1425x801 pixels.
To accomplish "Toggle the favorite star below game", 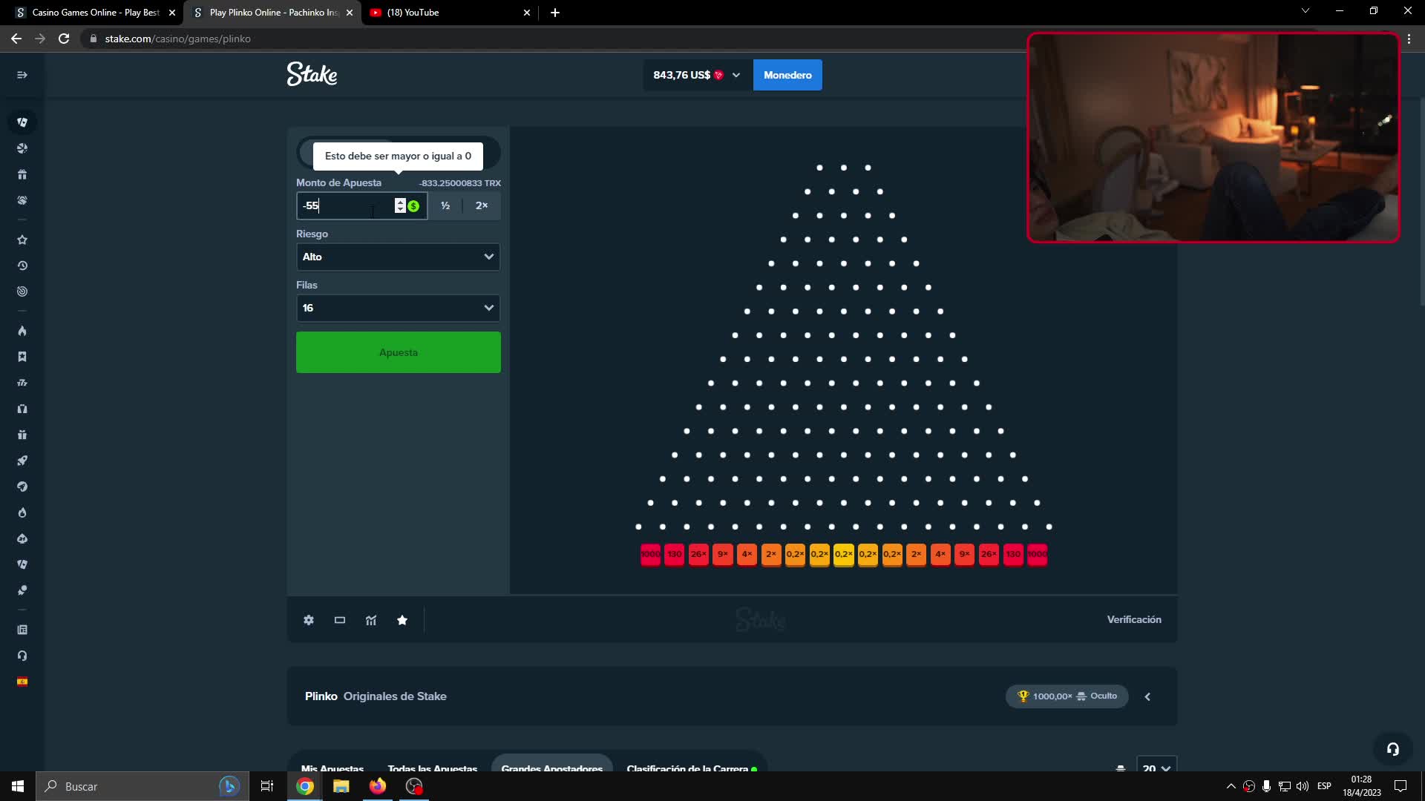I will coord(402,620).
